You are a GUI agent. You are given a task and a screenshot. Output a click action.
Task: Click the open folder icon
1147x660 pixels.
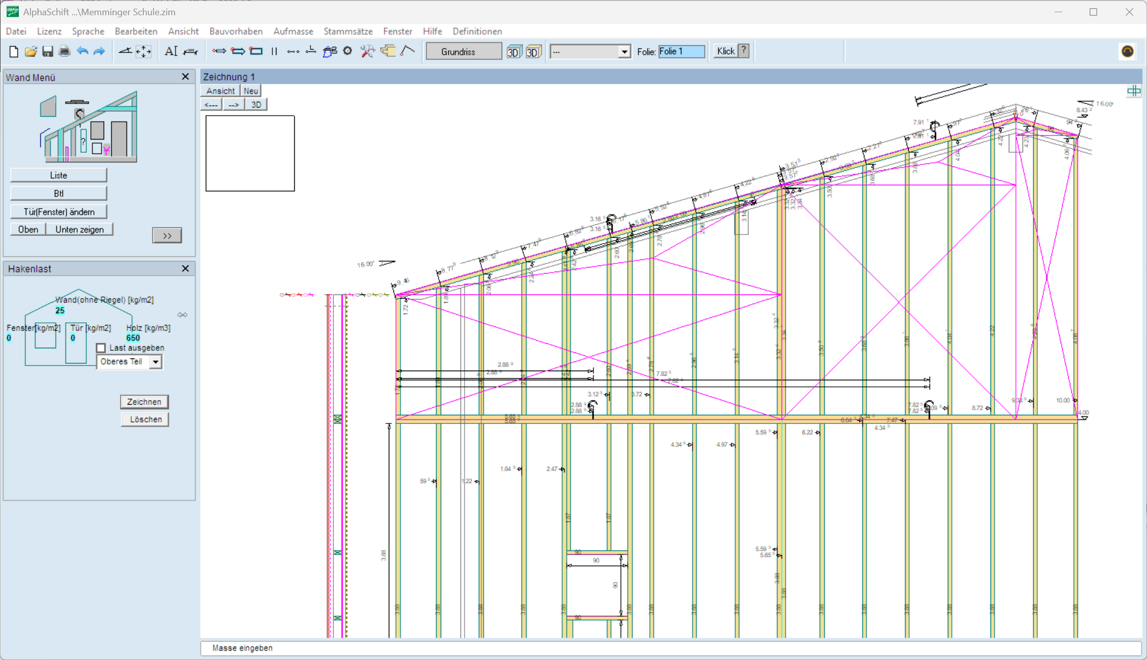click(x=30, y=51)
